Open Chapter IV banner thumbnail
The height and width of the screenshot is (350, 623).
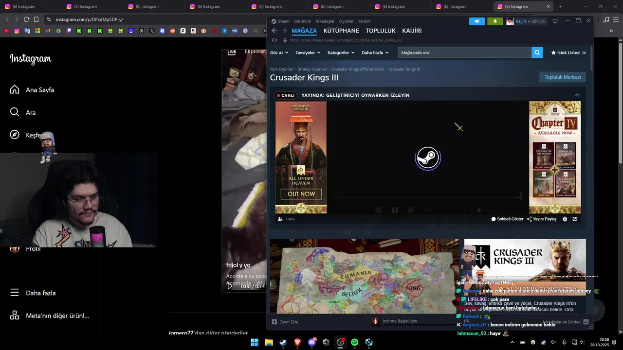click(555, 157)
